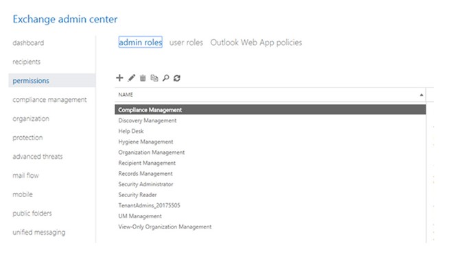The width and height of the screenshot is (453, 260).
Task: Select Hygiene Management role group
Action: (270, 142)
